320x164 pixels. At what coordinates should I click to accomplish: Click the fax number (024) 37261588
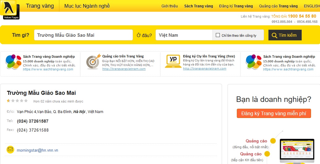click(33, 130)
